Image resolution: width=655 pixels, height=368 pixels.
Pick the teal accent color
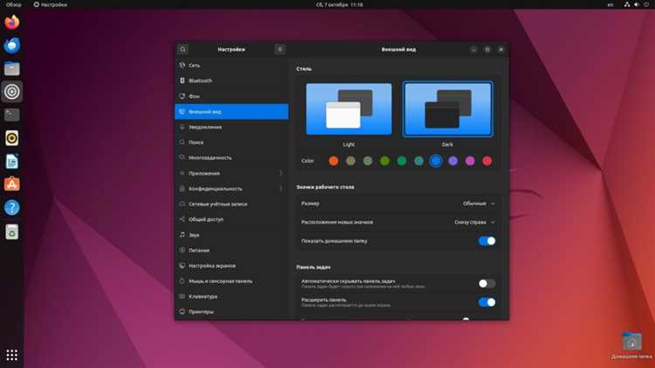[x=418, y=161]
